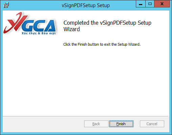Click the VGCA logo image
Viewport: 172px width, 135px height.
point(30,23)
